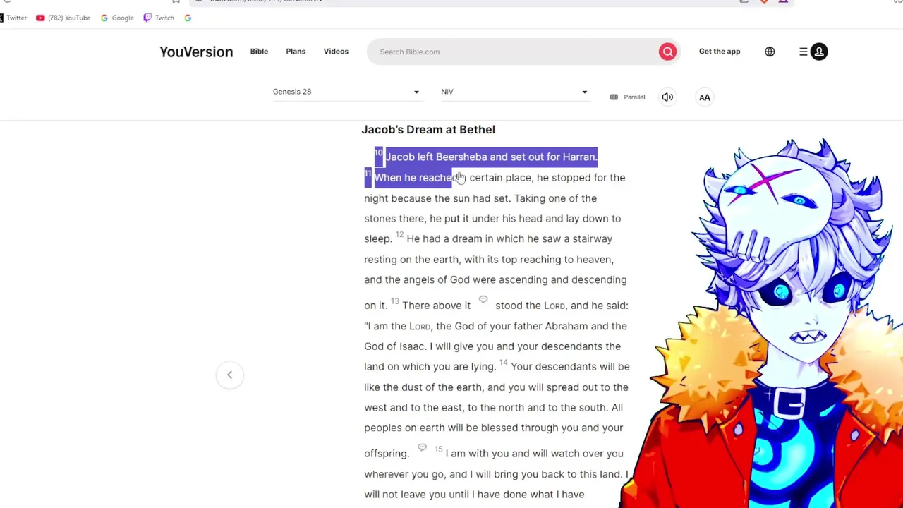Screen dimensions: 903x508
Task: Open the YouTube bookmark
Action: point(63,18)
